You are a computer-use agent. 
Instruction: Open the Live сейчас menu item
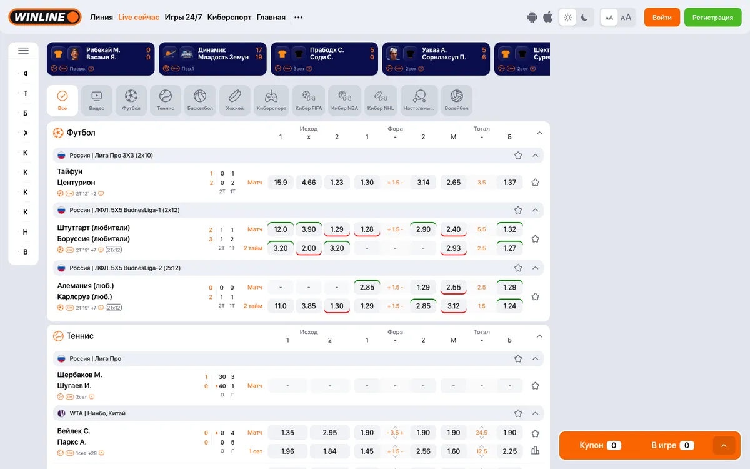139,18
